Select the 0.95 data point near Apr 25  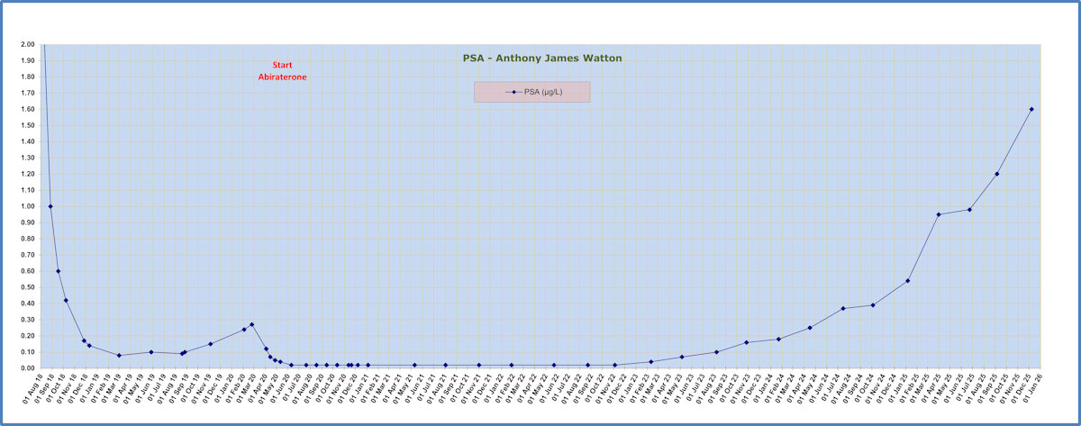coord(939,214)
